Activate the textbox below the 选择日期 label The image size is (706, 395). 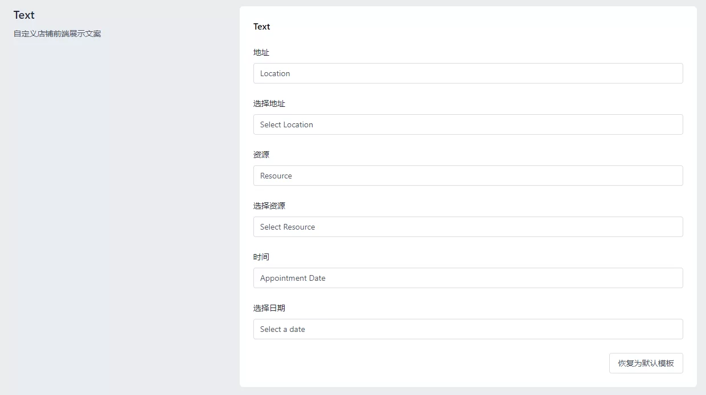click(467, 329)
